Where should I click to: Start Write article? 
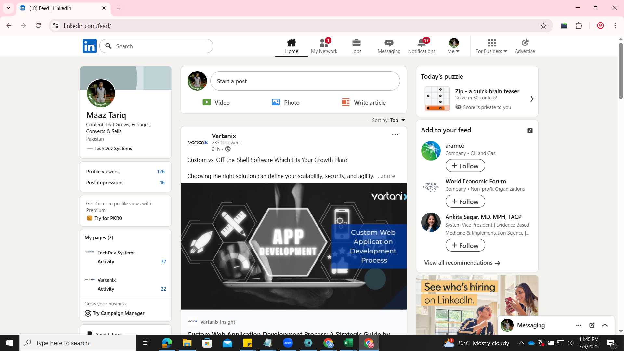tap(364, 102)
